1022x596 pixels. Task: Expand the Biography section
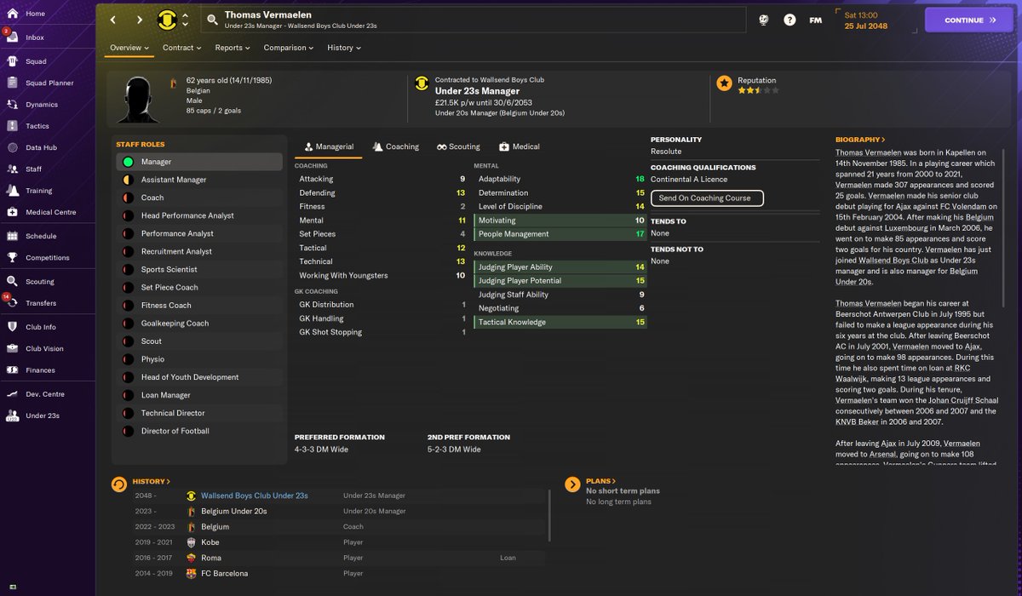[860, 140]
